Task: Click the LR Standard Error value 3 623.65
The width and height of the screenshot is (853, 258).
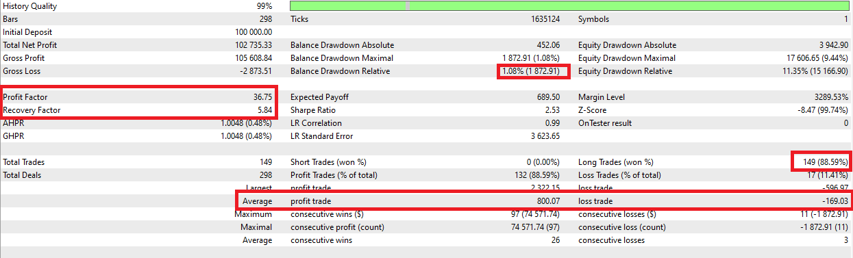Action: (545, 136)
